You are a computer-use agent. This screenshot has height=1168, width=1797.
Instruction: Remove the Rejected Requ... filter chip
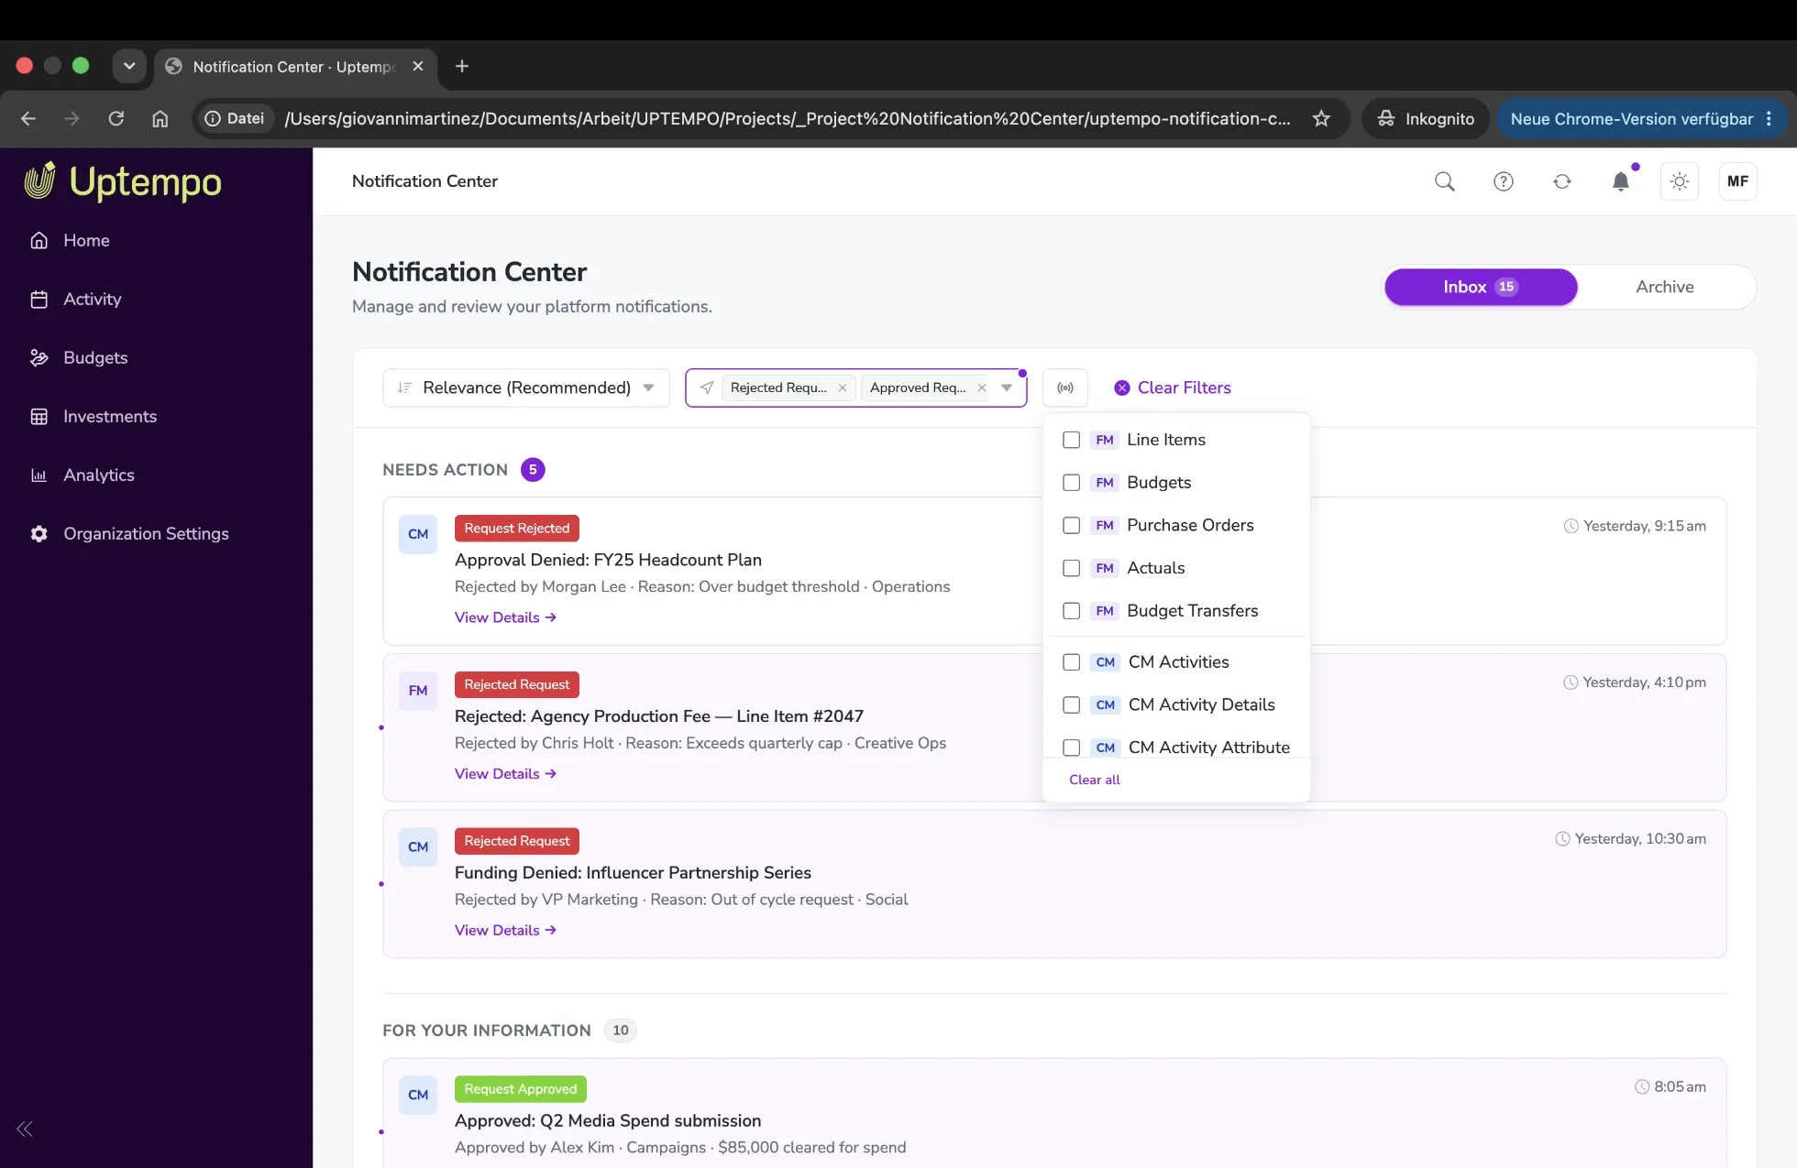coord(843,388)
